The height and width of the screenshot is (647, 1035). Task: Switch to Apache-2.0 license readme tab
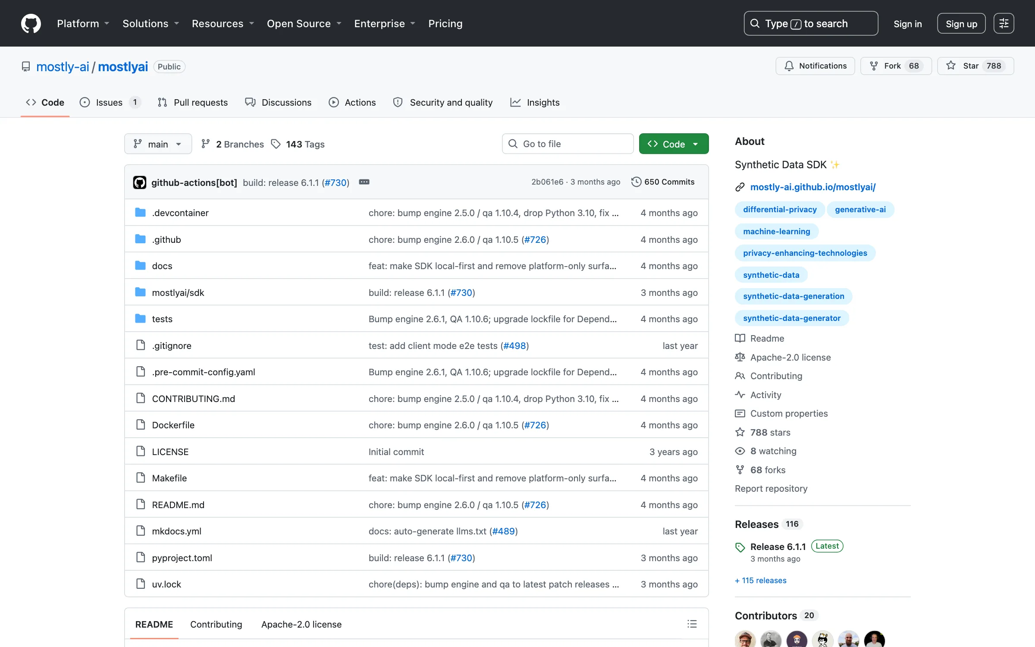tap(301, 624)
